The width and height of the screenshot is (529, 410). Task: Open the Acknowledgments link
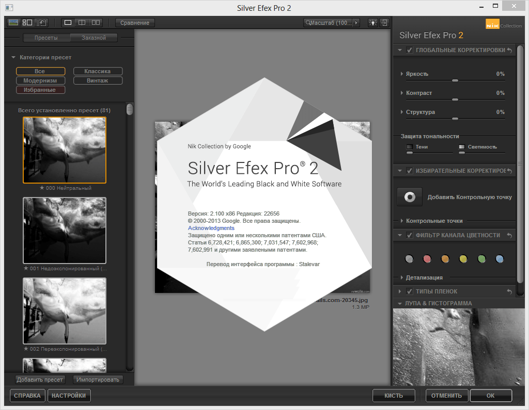pos(211,228)
